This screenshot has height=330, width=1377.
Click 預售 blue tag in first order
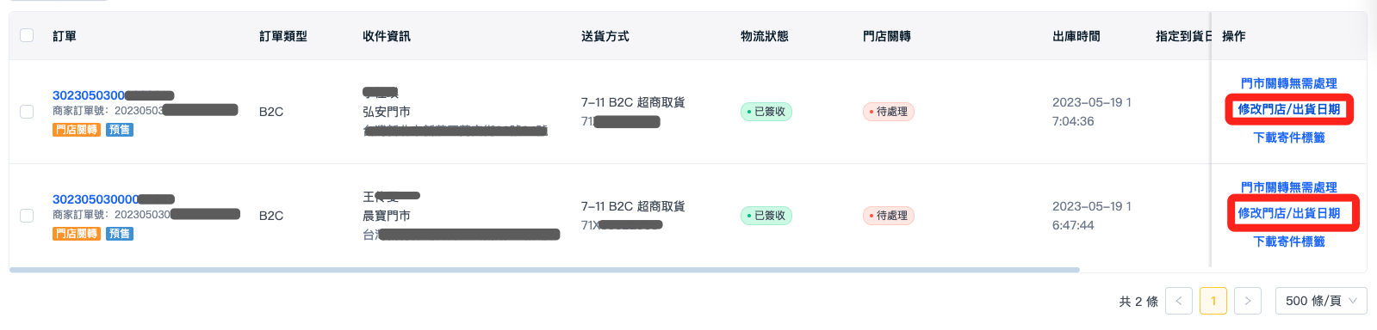click(120, 130)
